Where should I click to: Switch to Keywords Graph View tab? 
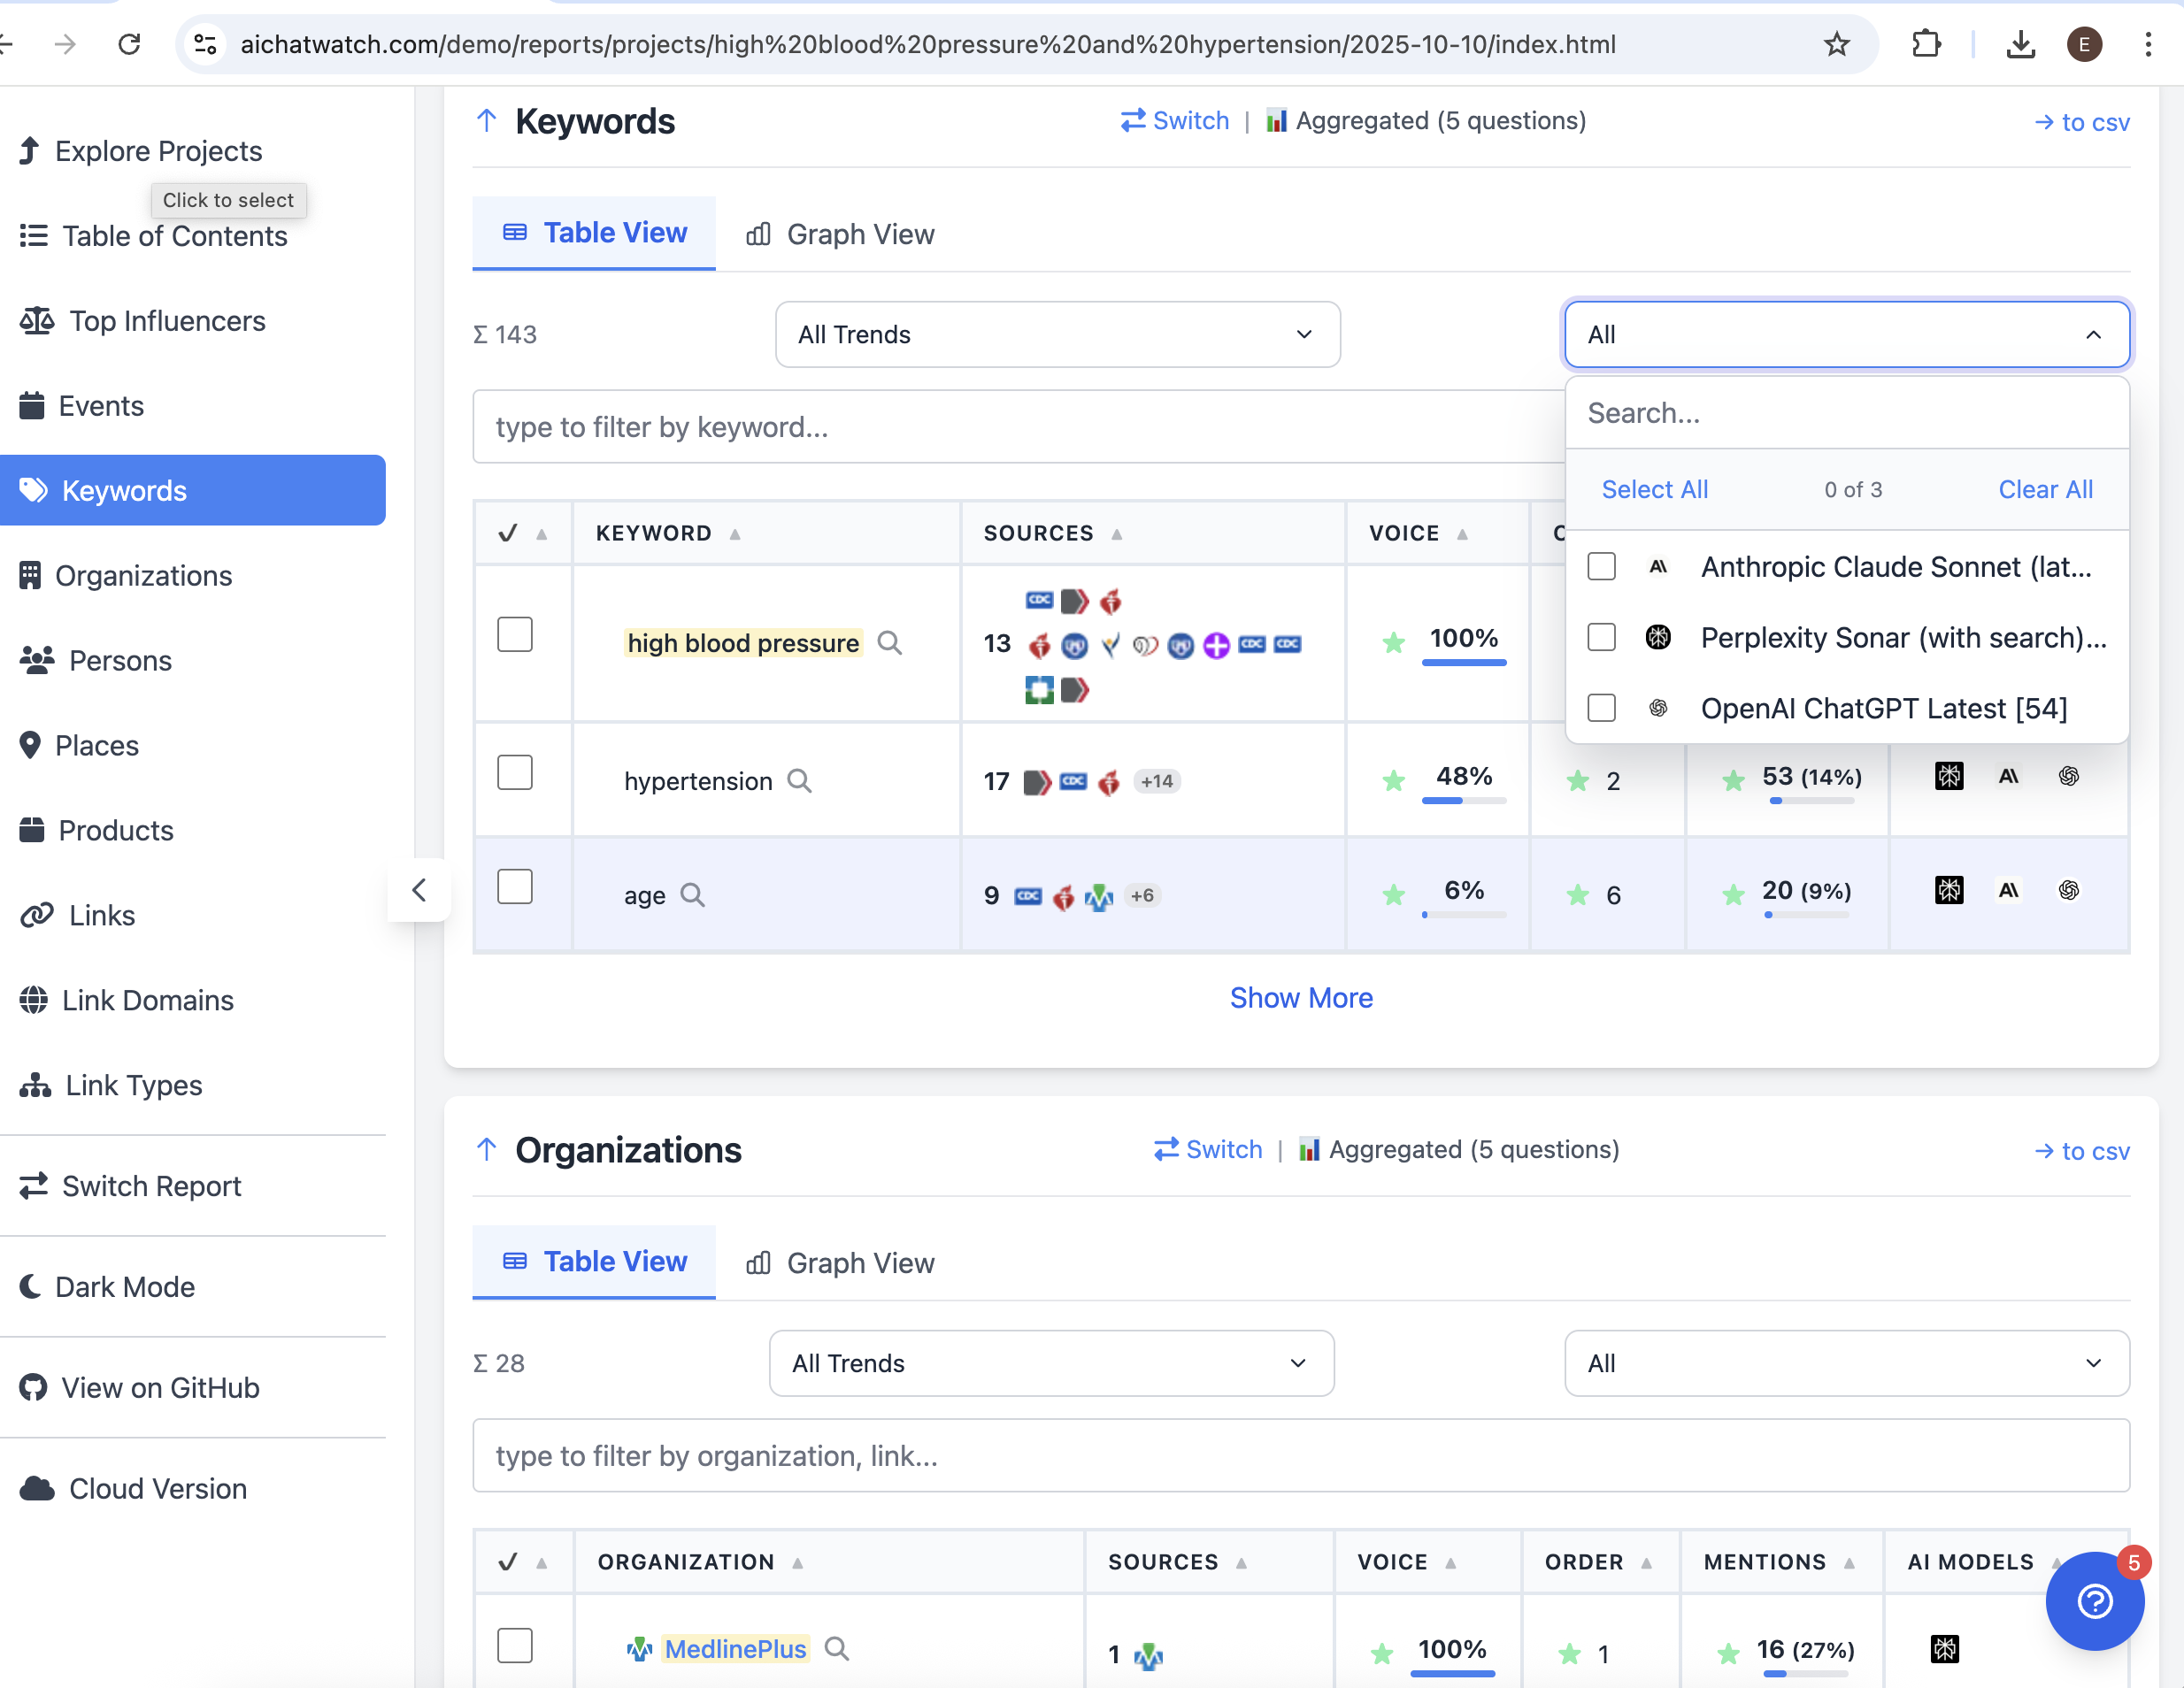tap(840, 234)
